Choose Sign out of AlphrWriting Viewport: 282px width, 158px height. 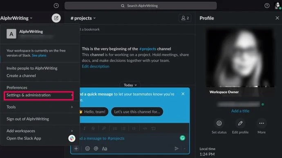point(28,119)
